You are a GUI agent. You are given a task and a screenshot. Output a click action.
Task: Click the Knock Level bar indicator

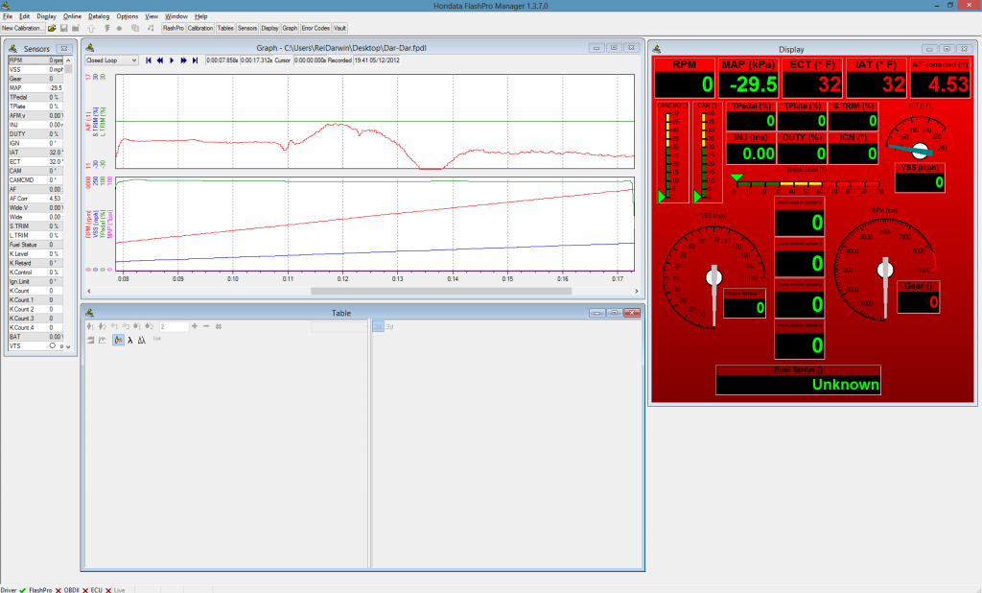(x=807, y=184)
